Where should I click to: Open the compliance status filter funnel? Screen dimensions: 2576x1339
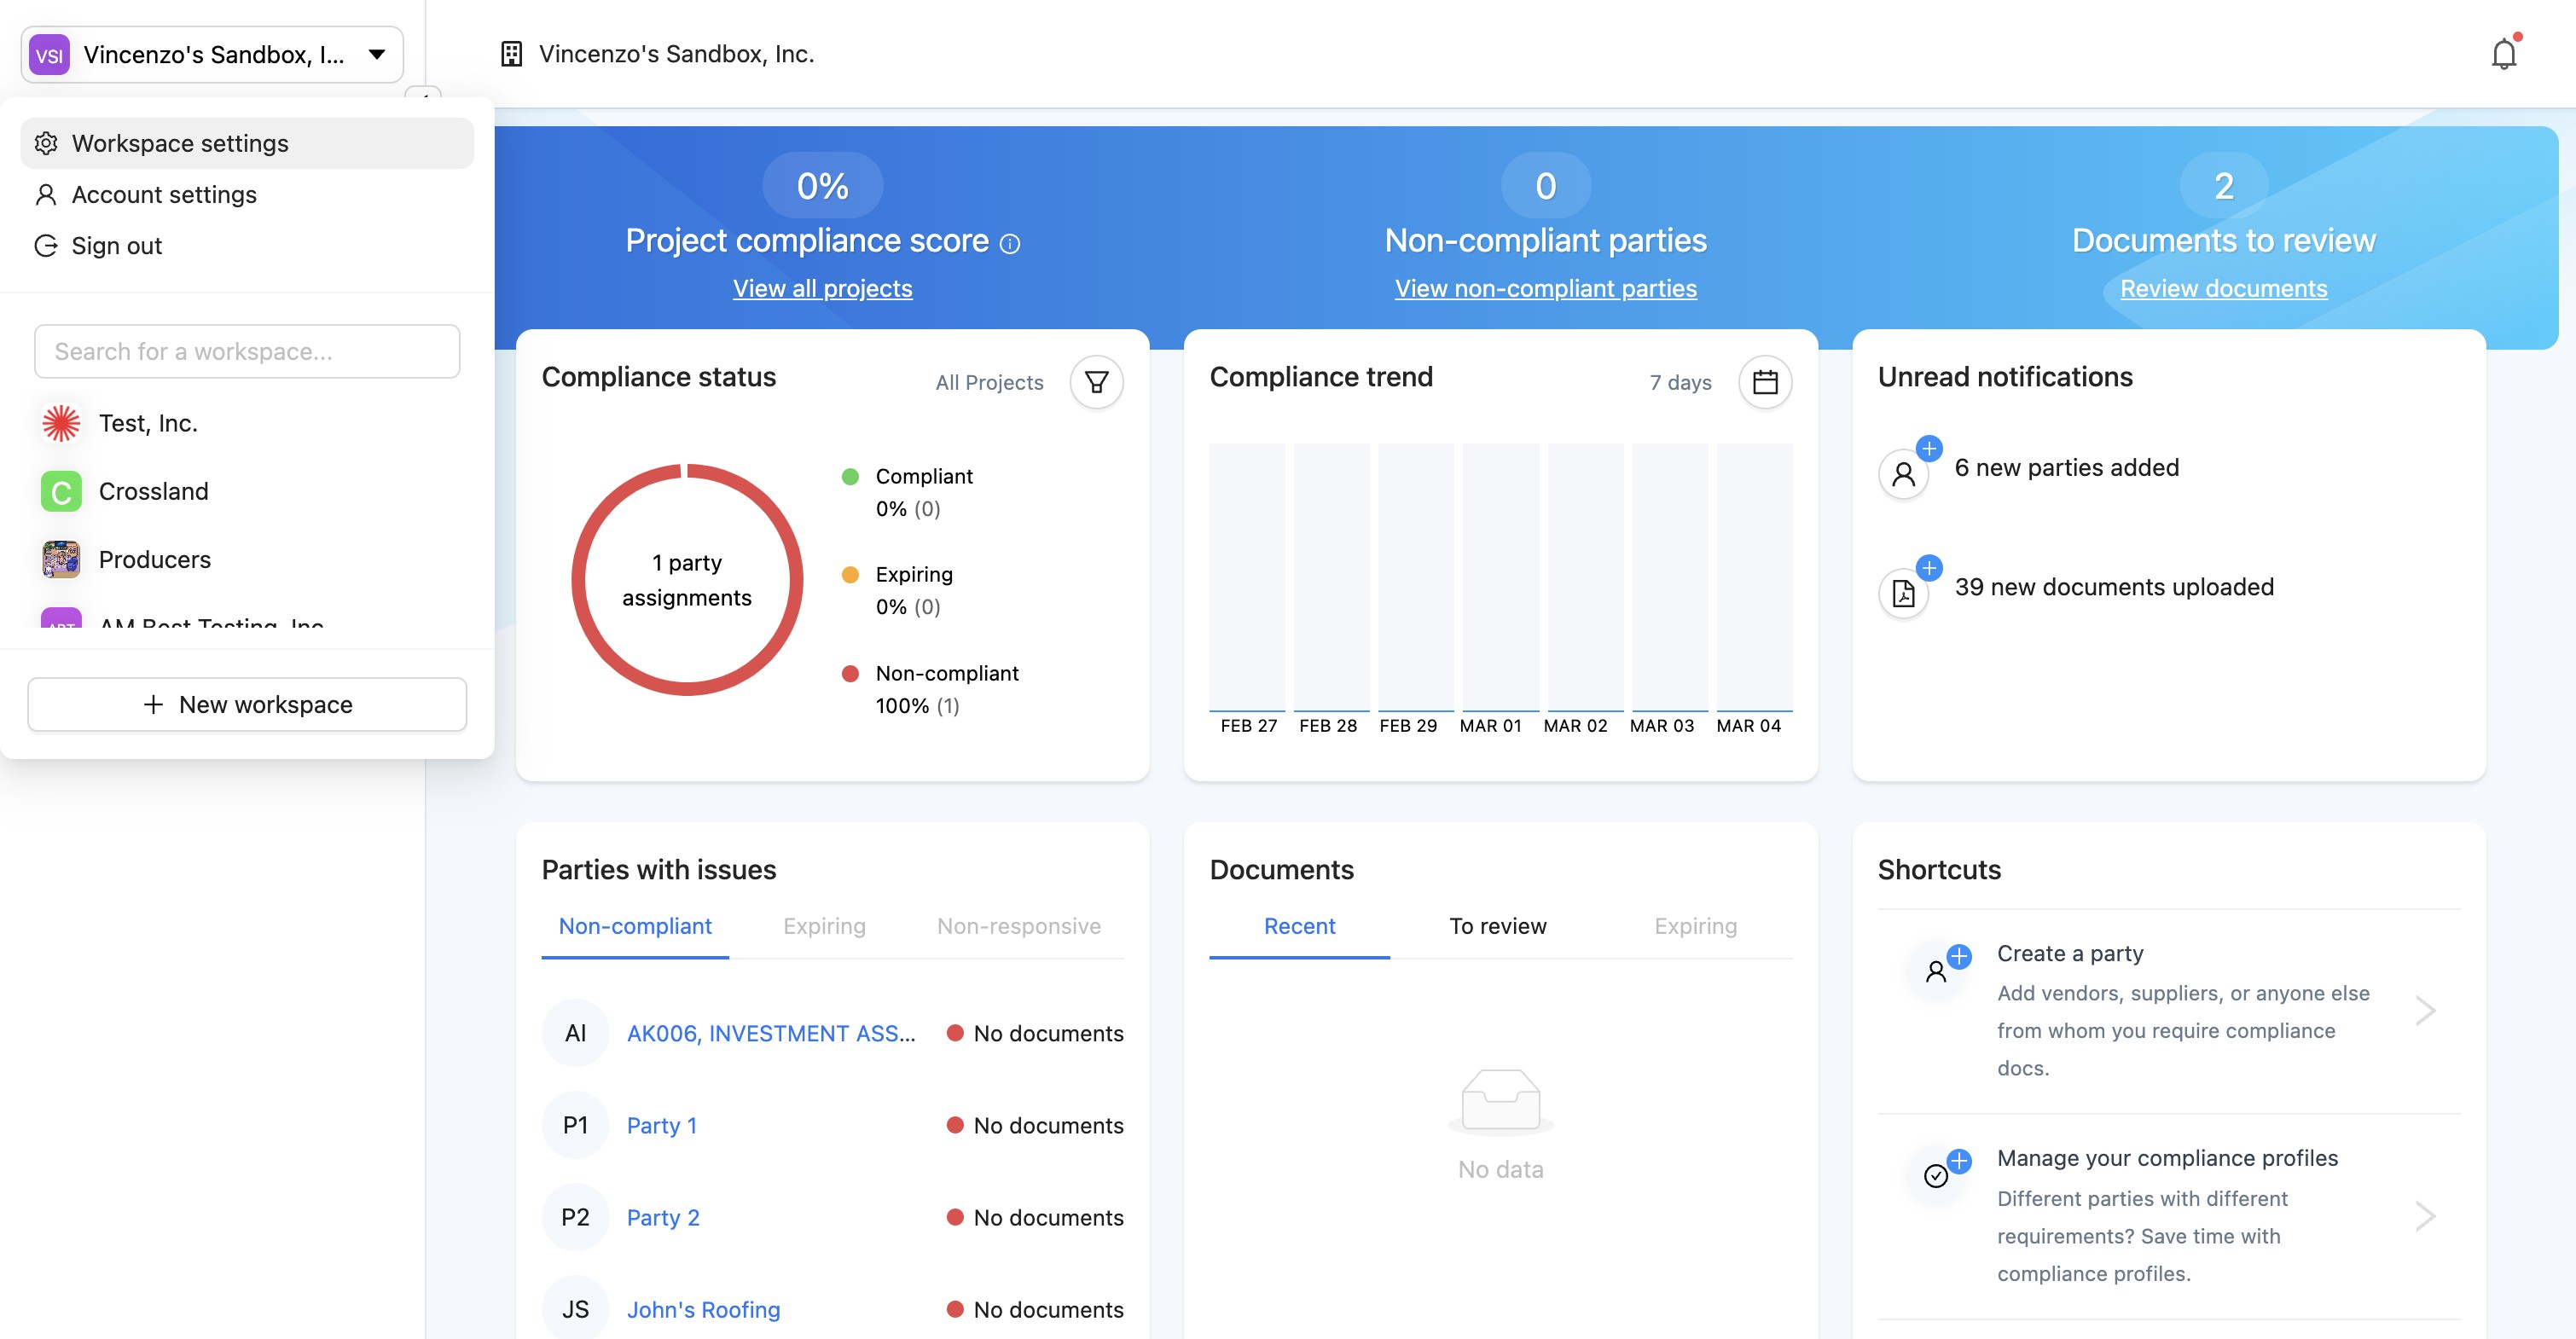[x=1096, y=382]
